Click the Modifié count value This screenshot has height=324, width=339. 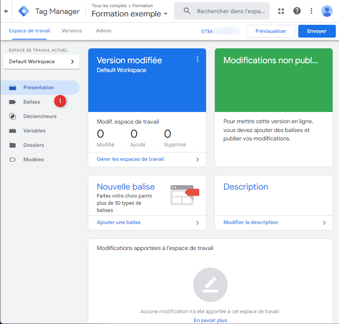pos(100,134)
